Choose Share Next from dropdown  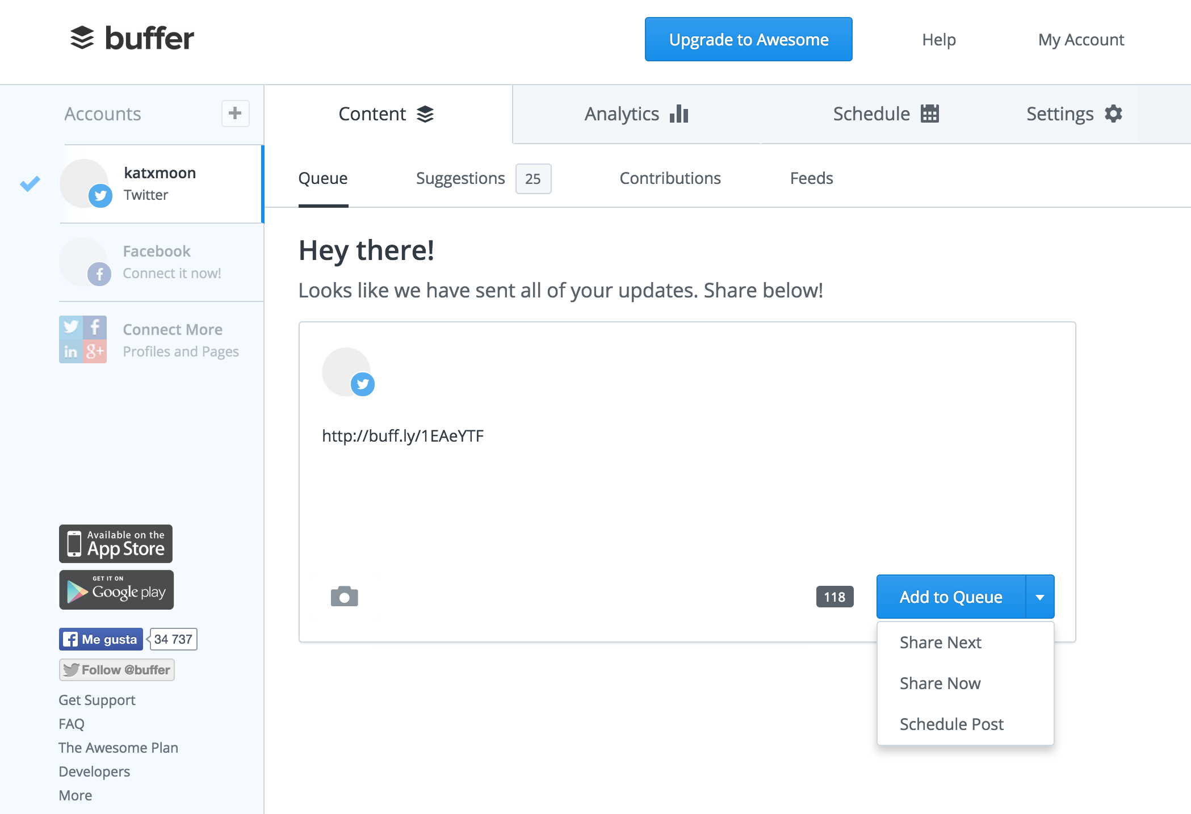tap(965, 643)
